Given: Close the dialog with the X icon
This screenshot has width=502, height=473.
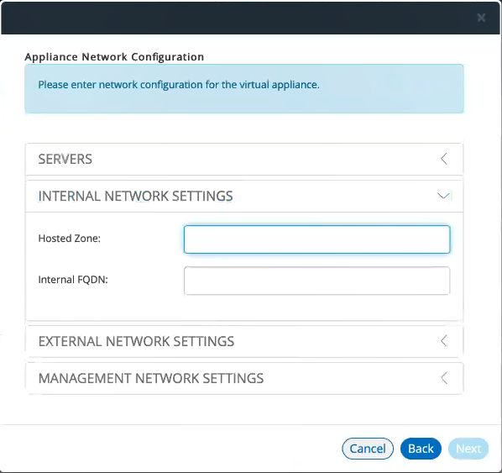Looking at the screenshot, I should [481, 18].
